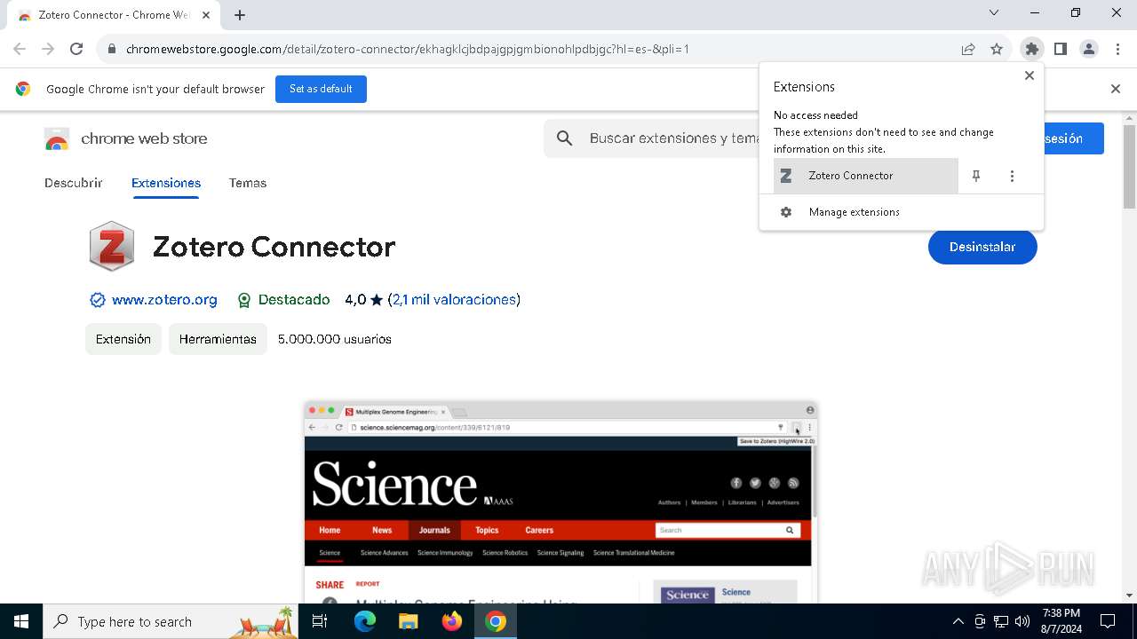Open the tab search chevron
Image resolution: width=1137 pixels, height=639 pixels.
(994, 12)
